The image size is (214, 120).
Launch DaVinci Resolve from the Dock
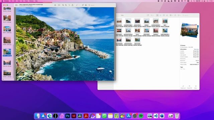[x=80, y=116]
